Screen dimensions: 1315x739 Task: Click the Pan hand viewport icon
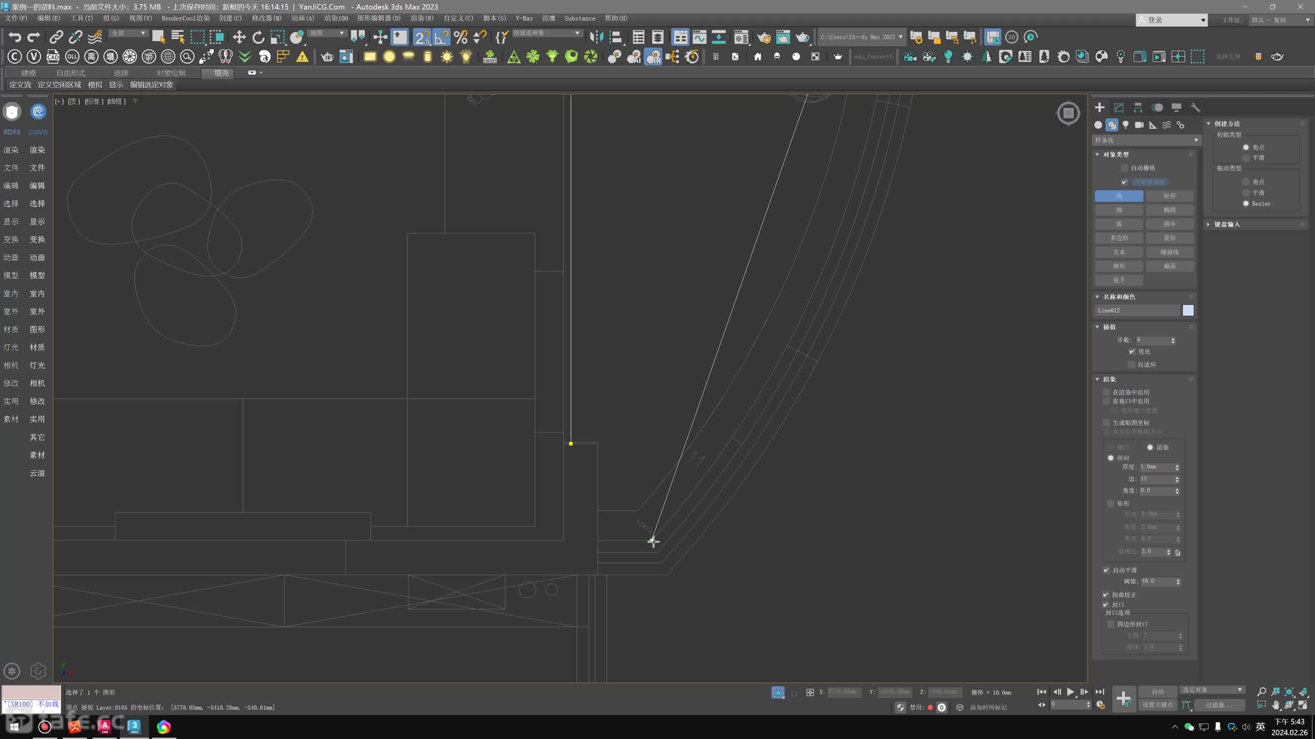1275,705
